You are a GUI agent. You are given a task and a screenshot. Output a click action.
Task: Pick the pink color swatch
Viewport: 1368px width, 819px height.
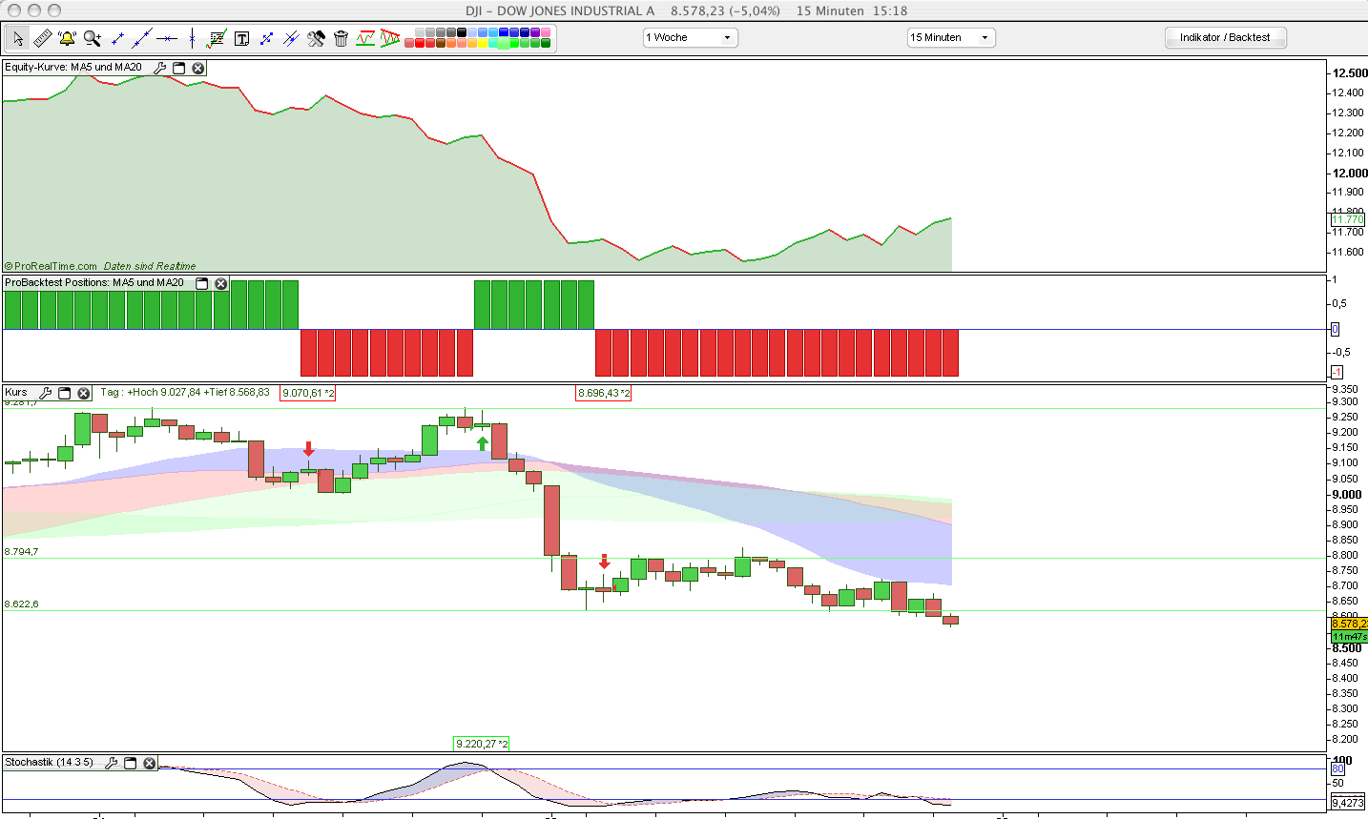pyautogui.click(x=546, y=32)
